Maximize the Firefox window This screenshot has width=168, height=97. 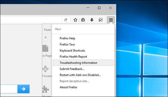coord(99,8)
